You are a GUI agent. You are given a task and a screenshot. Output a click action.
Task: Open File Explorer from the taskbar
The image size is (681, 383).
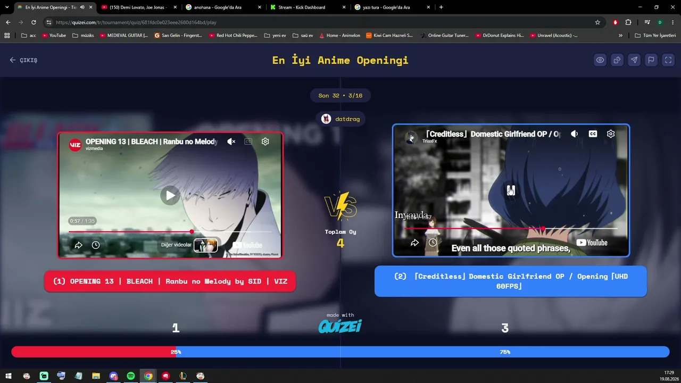pyautogui.click(x=96, y=376)
